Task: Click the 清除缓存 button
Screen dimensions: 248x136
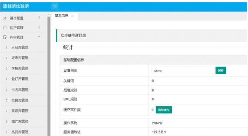Action: click(x=164, y=110)
